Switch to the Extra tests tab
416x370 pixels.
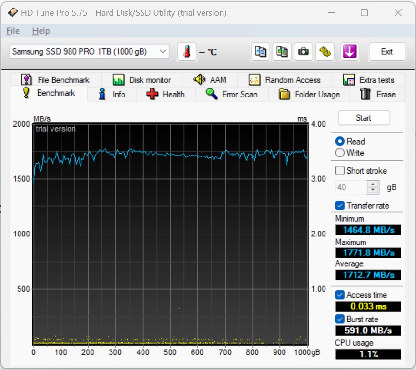tap(368, 80)
